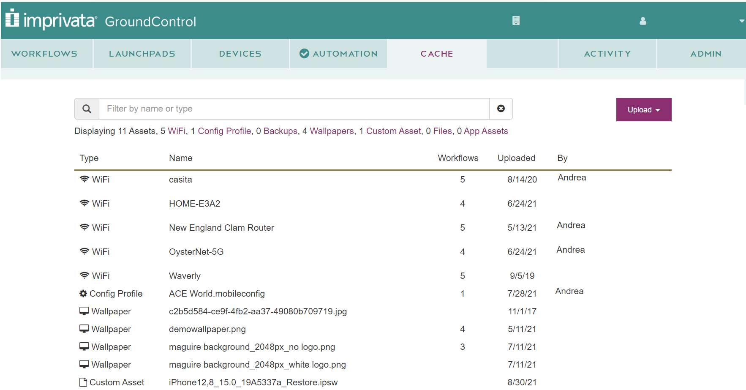Select ACE World.mobileconfig name
The height and width of the screenshot is (390, 746).
pyautogui.click(x=217, y=294)
